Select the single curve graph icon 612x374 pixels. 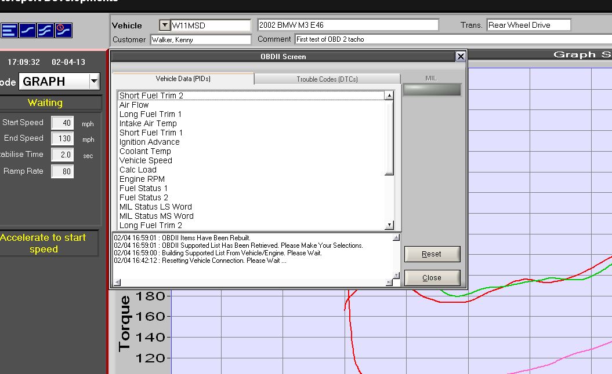point(27,30)
